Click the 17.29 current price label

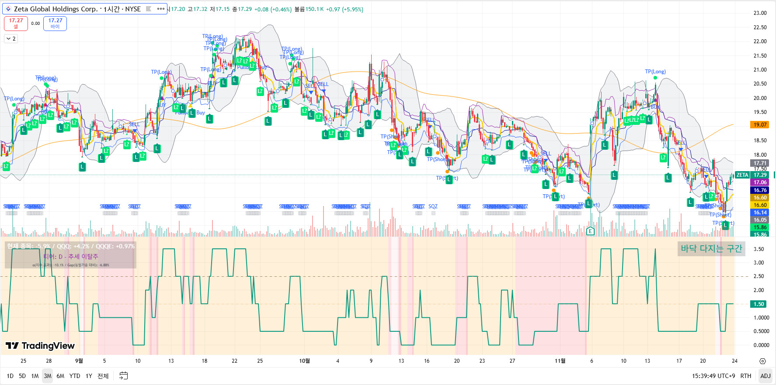(760, 175)
